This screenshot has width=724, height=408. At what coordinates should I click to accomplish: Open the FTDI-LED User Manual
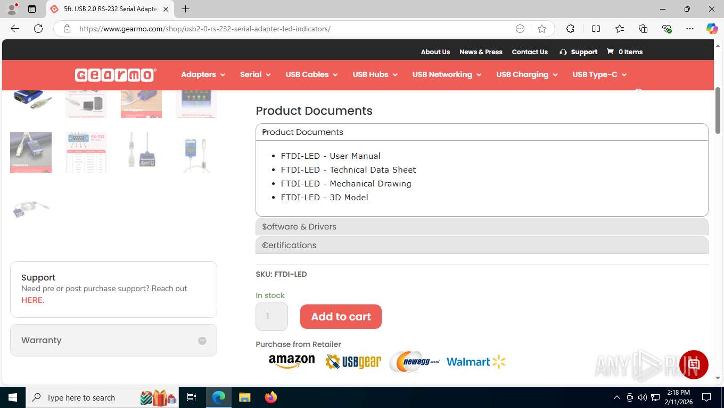331,156
